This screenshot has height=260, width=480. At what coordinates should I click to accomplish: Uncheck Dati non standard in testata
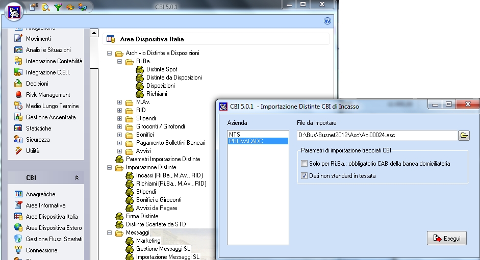304,176
